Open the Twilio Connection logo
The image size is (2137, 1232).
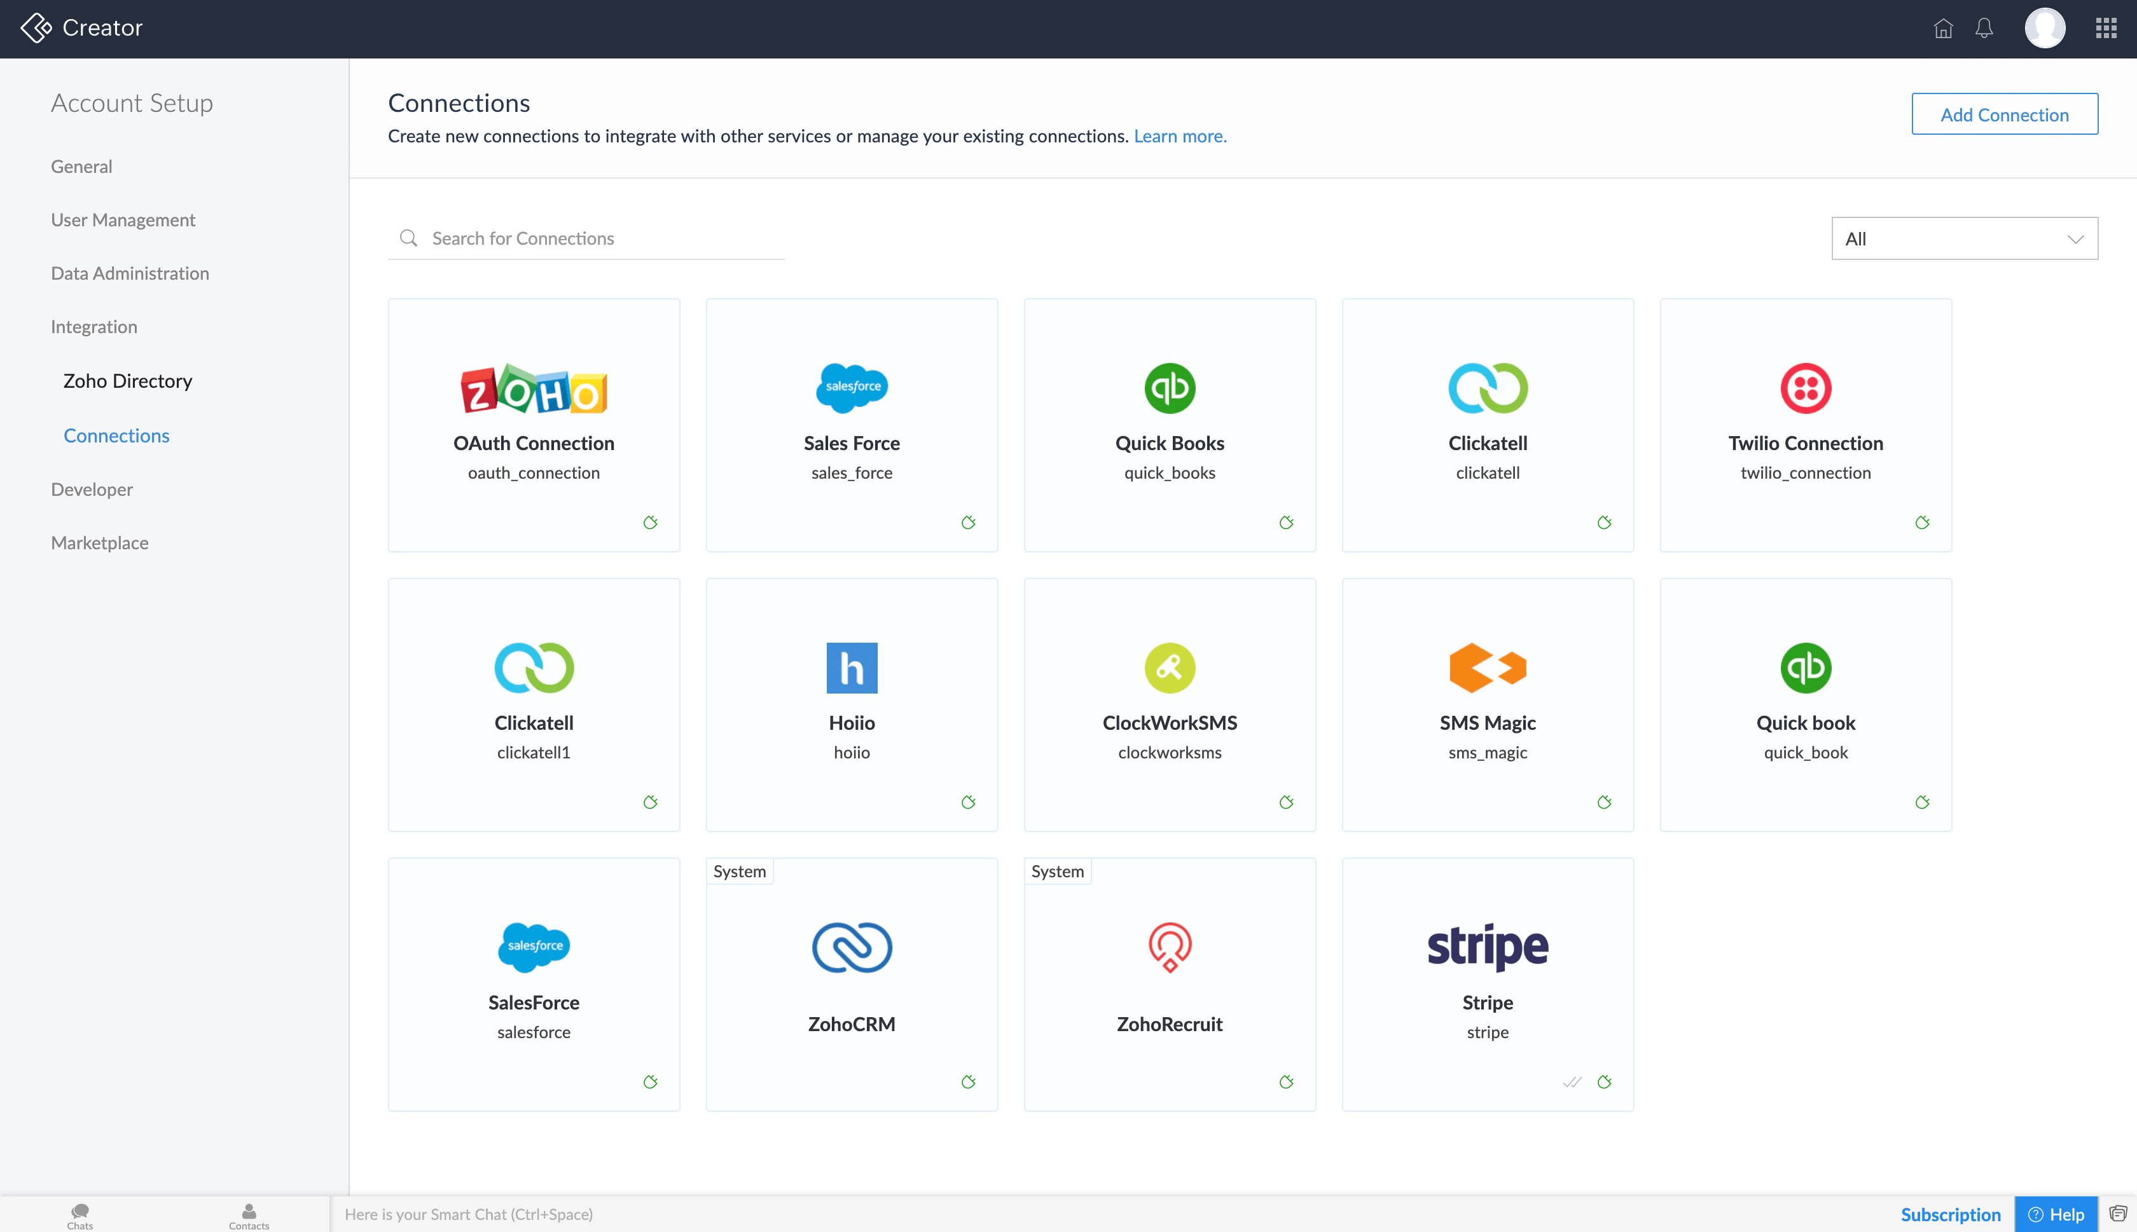point(1805,388)
